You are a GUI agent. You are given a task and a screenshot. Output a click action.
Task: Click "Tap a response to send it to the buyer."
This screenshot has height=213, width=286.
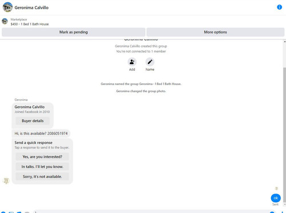tap(42, 147)
